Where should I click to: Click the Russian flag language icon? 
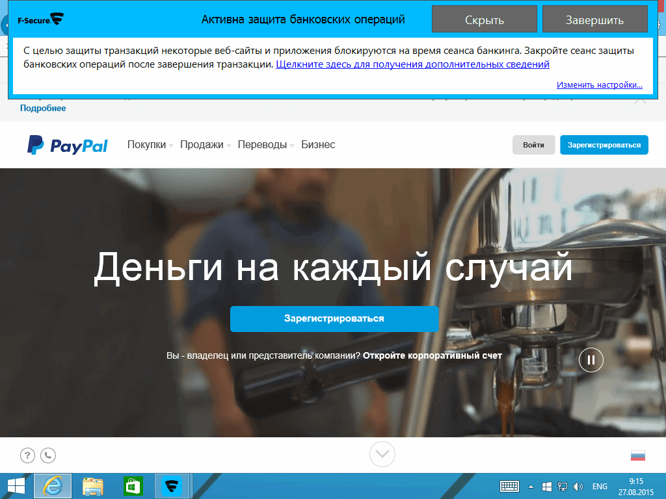click(x=638, y=457)
